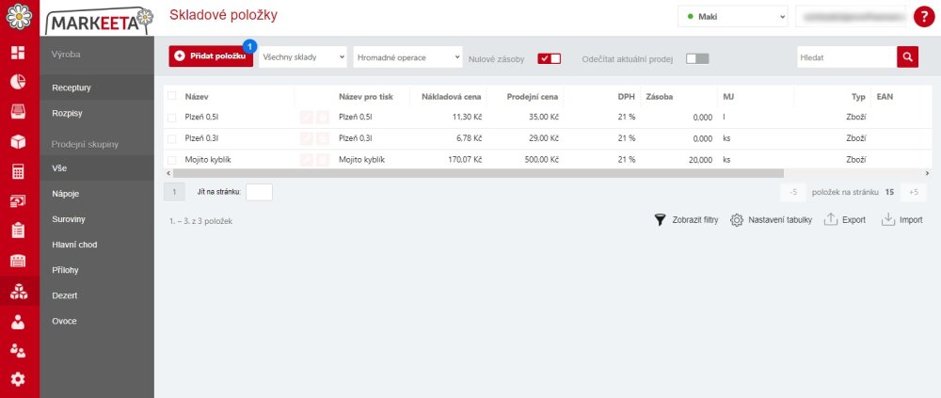This screenshot has height=398, width=941.
Task: Click the red help question mark icon
Action: point(924,17)
